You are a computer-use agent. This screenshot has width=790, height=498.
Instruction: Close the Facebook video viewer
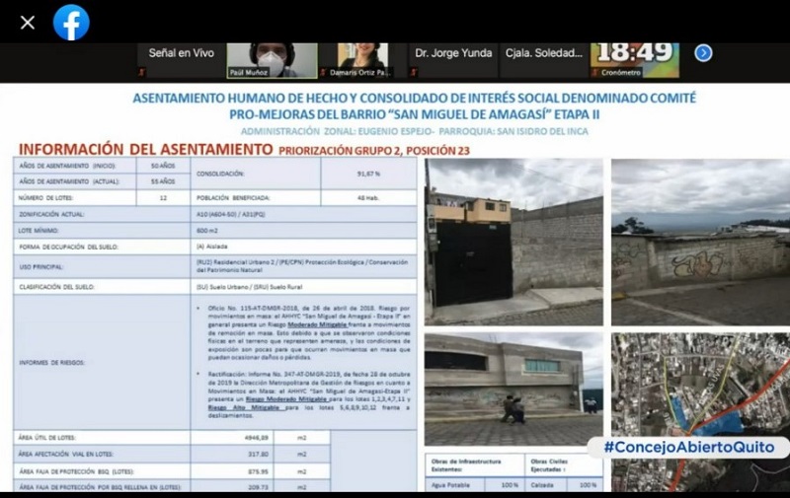pos(28,23)
